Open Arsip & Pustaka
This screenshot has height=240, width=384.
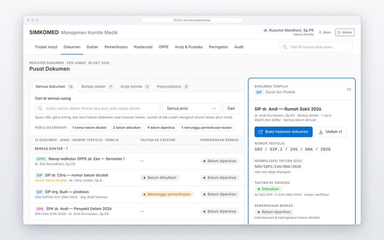click(189, 47)
